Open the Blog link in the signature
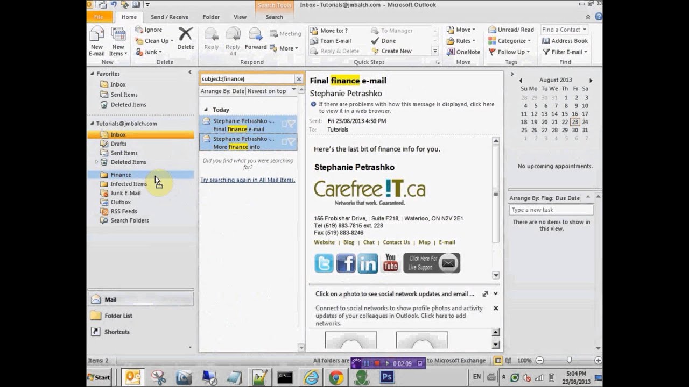 point(349,242)
